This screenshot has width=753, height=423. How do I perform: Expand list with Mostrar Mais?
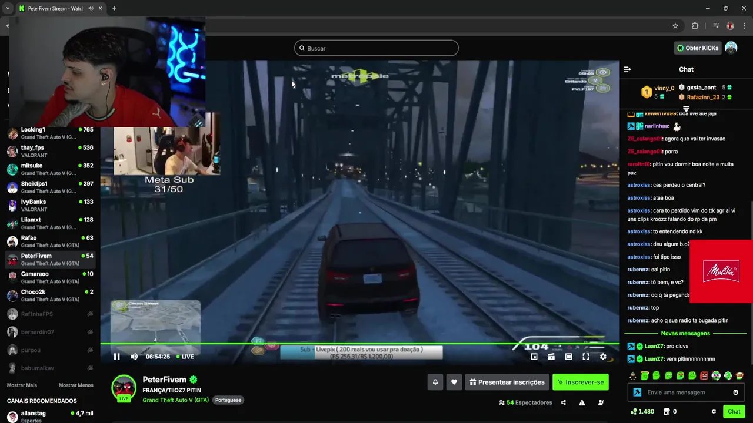22,385
